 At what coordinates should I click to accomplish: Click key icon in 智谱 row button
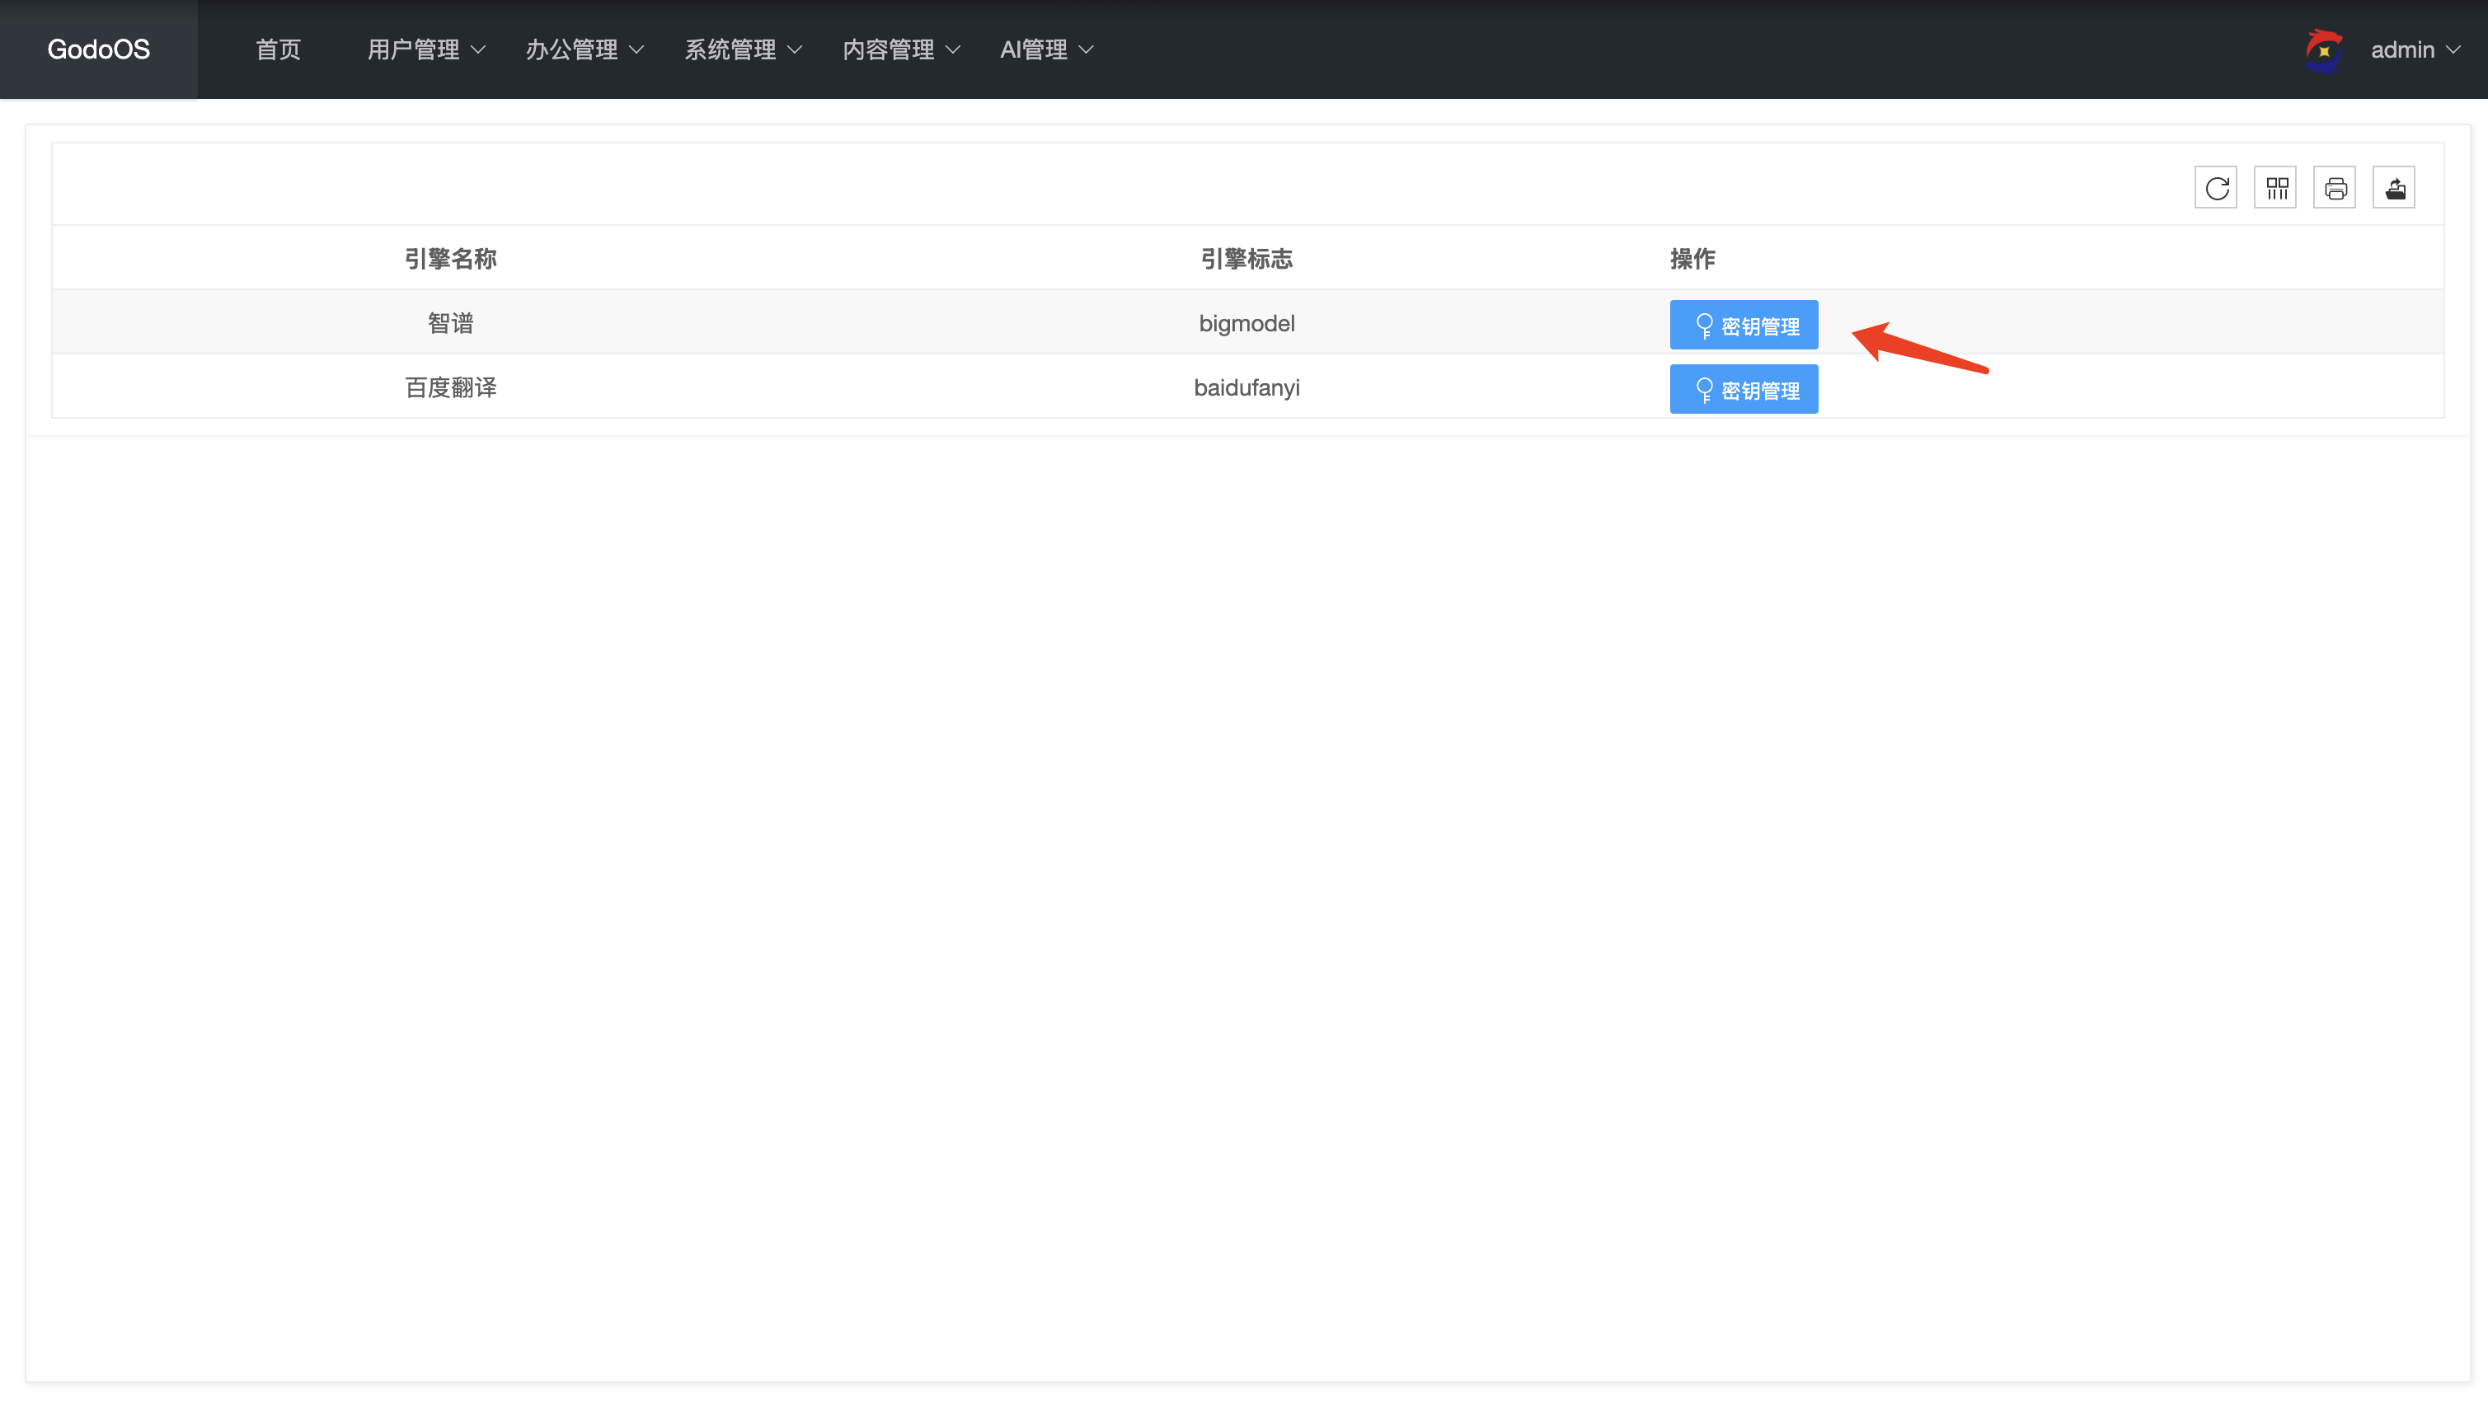pos(1704,326)
